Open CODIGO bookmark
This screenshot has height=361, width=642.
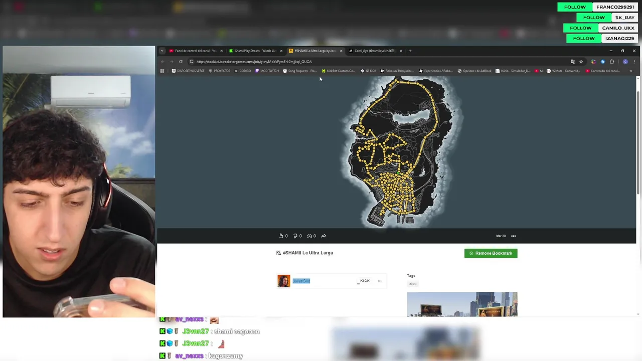point(243,71)
